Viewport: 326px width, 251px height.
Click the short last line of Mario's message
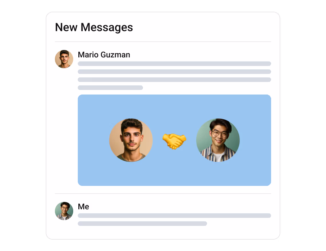(x=110, y=88)
